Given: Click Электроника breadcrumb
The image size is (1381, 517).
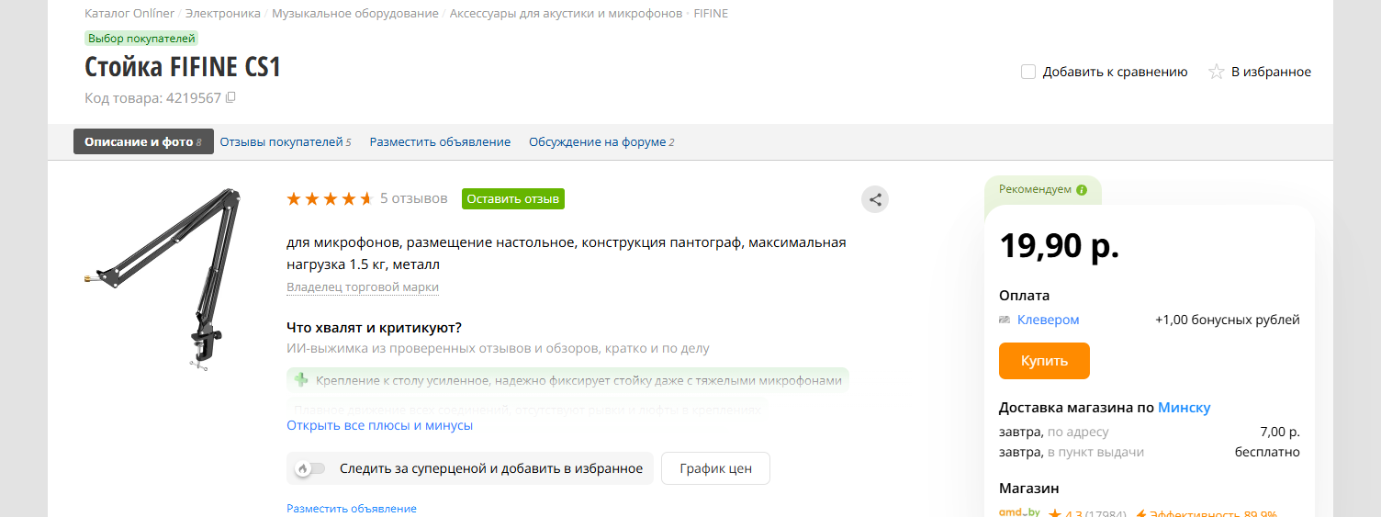Looking at the screenshot, I should pos(223,14).
